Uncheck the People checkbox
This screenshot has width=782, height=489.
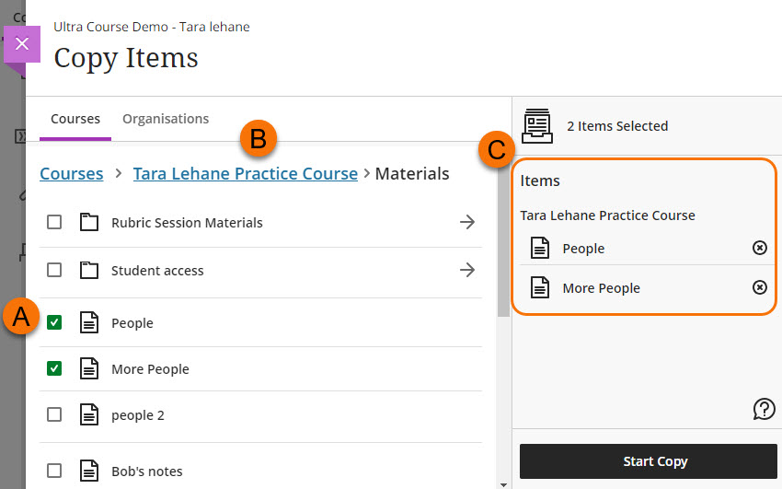(x=54, y=322)
